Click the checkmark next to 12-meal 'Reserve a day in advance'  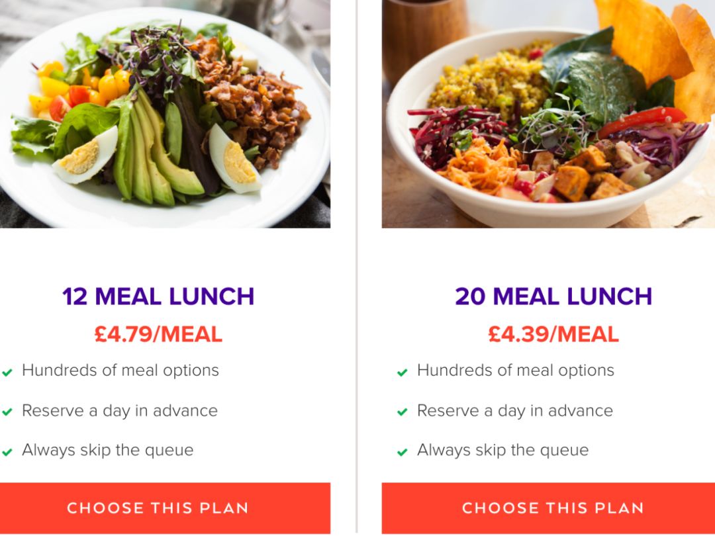pos(7,412)
